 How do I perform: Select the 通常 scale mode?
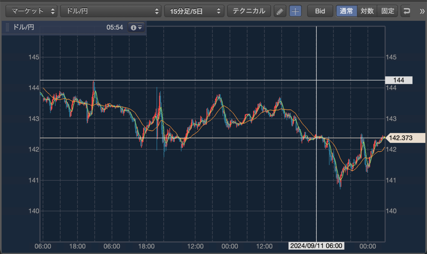[x=347, y=11]
